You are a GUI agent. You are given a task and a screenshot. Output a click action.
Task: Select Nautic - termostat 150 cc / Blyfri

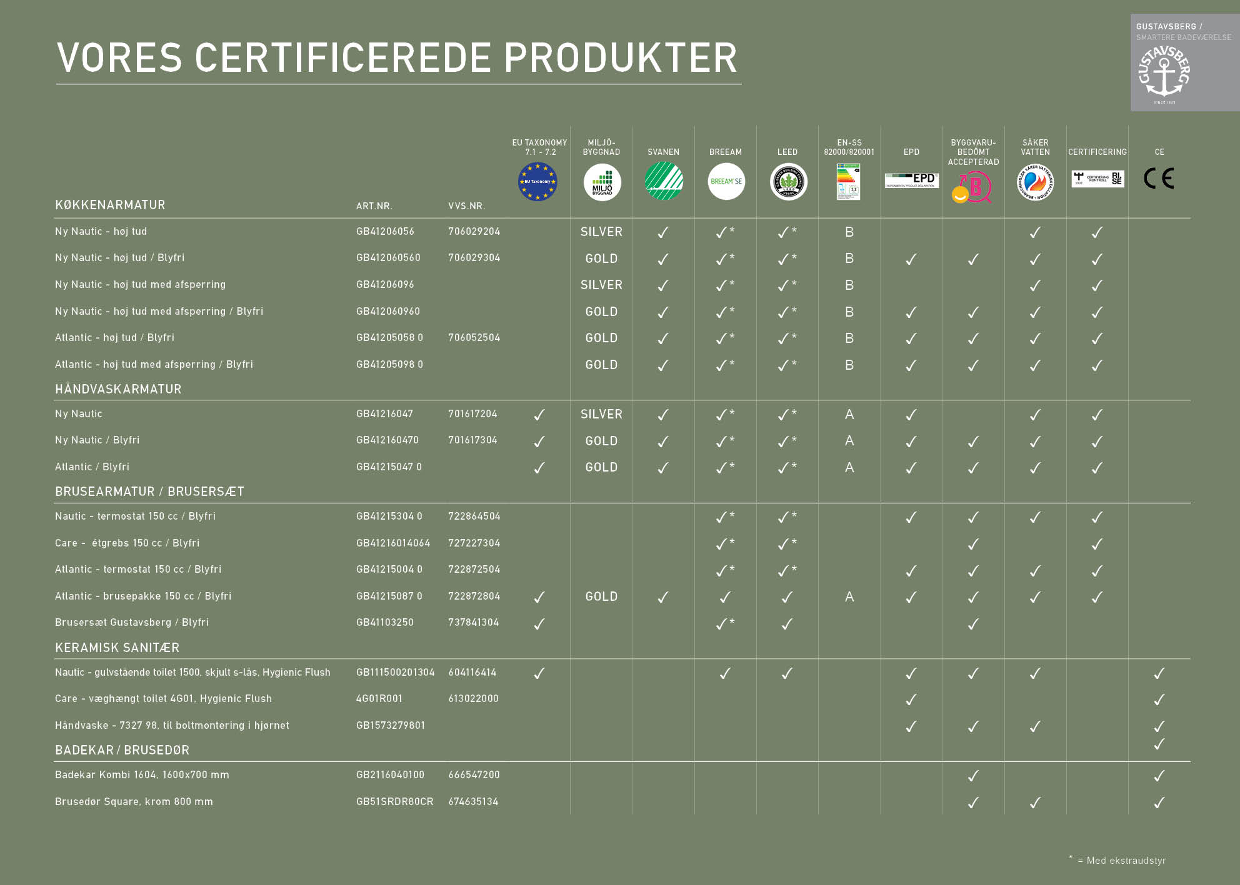click(x=135, y=516)
